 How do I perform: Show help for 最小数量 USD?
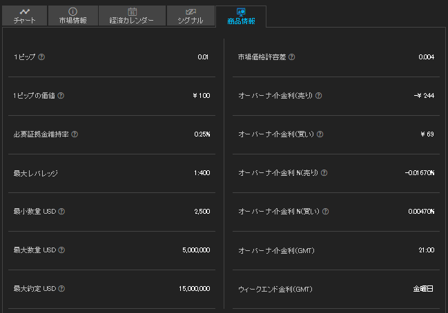(61, 212)
